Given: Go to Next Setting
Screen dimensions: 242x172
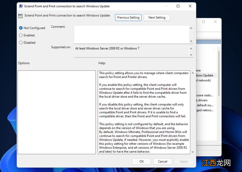Looking at the screenshot, I should tap(157, 18).
